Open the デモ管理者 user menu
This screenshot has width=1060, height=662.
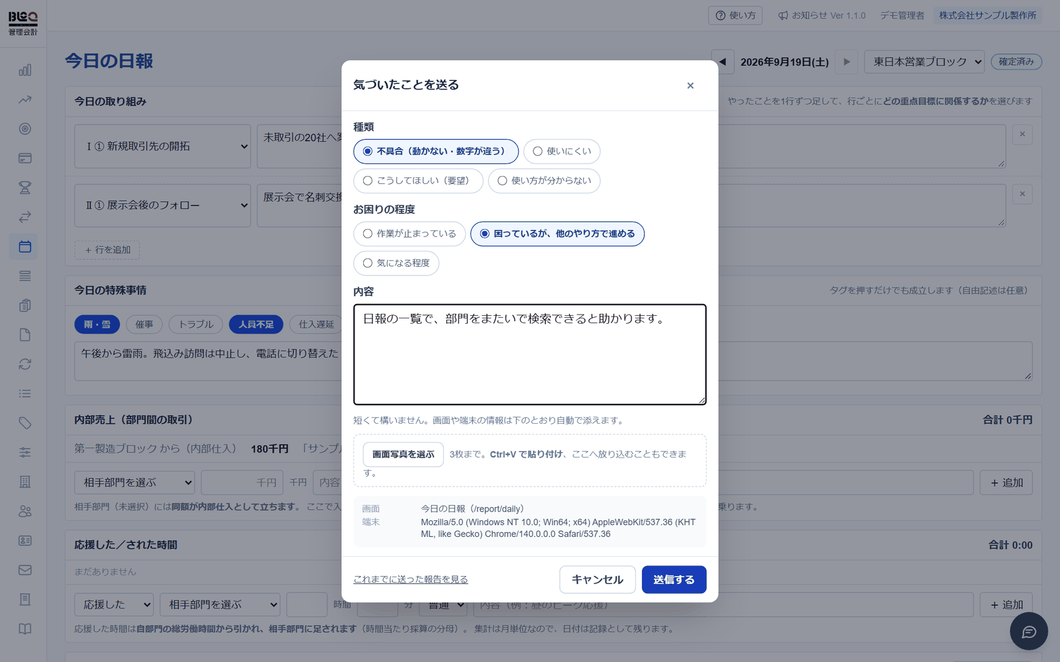(x=902, y=15)
